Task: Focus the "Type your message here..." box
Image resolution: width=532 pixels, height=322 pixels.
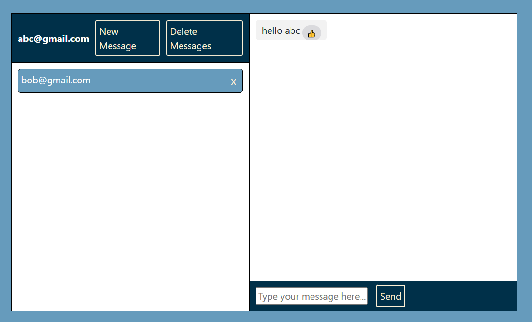Action: coord(311,296)
